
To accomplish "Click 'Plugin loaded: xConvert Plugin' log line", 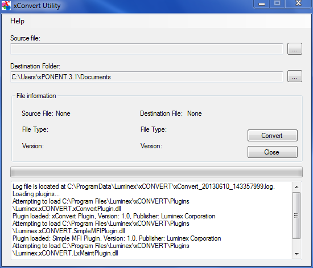I will [x=114, y=216].
